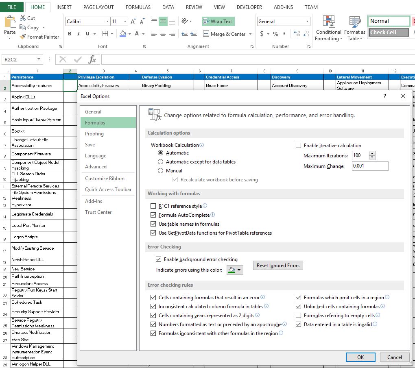
Task: Enable R1C1 reference style checkbox
Action: click(153, 206)
